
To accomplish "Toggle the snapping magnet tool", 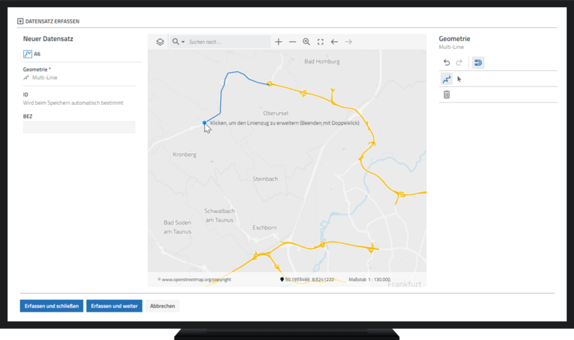I will (x=478, y=63).
